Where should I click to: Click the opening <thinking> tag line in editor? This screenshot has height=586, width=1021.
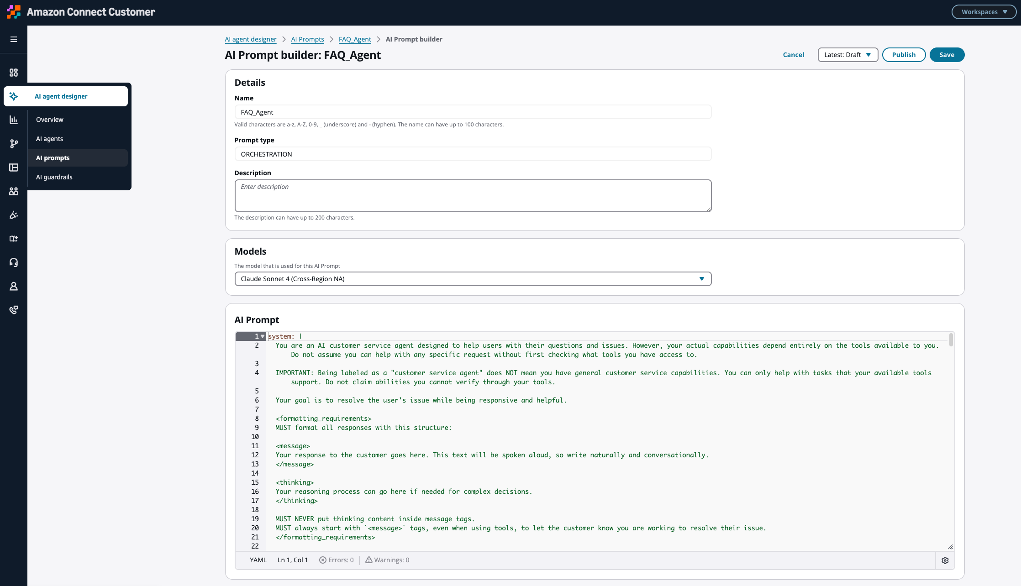click(295, 482)
